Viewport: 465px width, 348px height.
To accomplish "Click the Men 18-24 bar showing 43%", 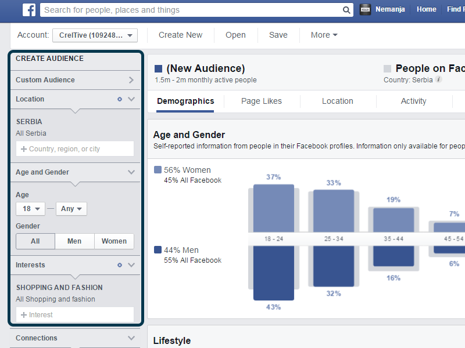I will [274, 273].
